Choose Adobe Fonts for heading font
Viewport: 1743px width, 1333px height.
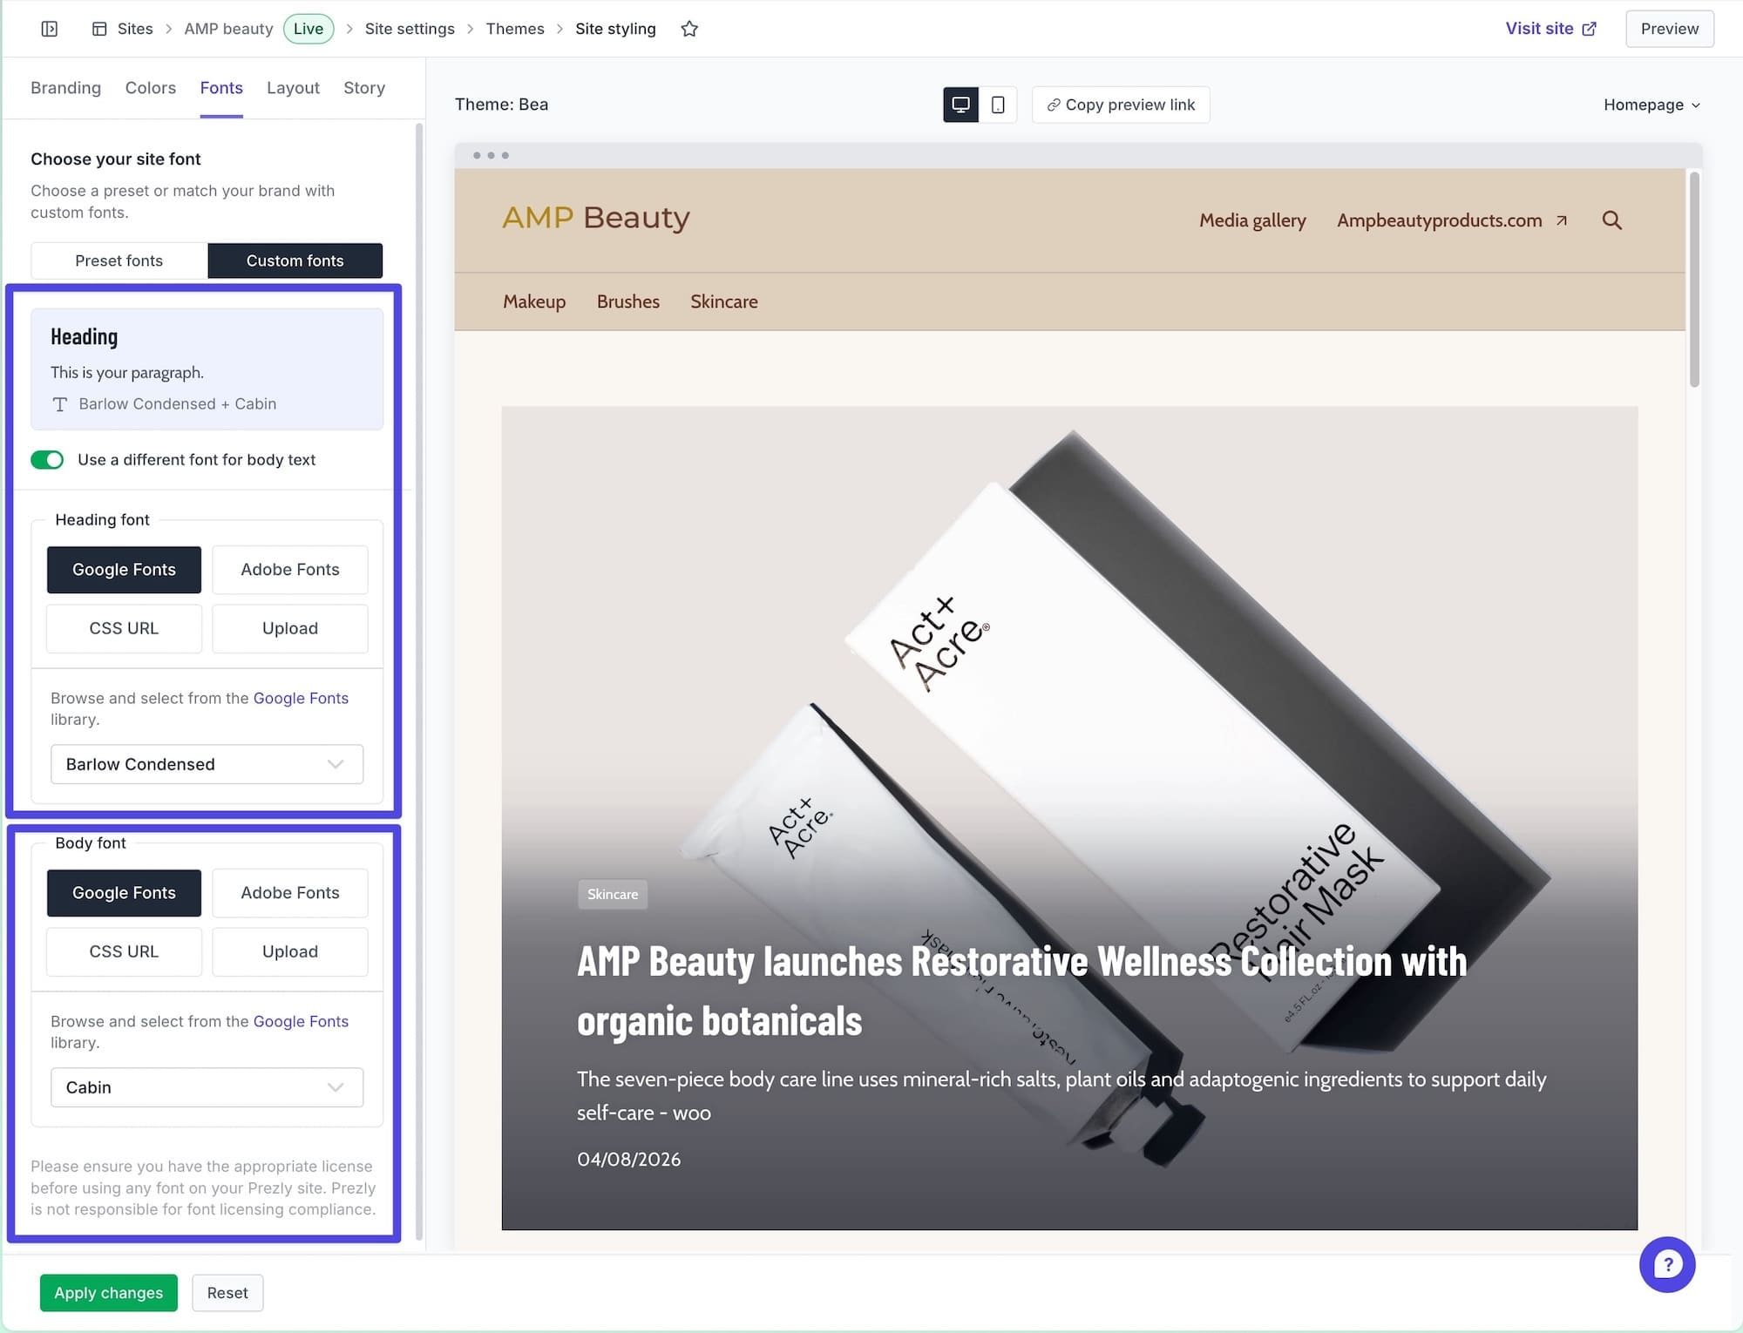290,570
